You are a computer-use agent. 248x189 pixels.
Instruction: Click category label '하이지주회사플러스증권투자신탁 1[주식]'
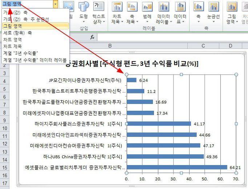[x=78, y=124]
